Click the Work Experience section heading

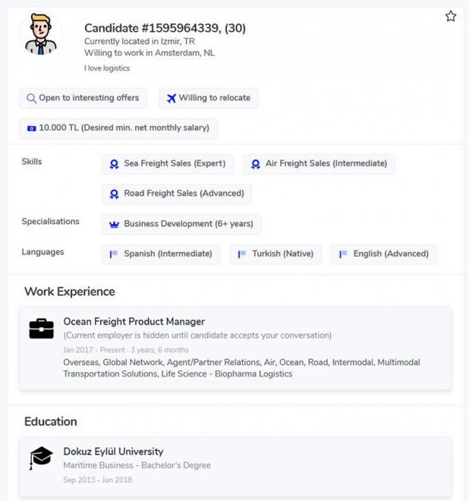[x=70, y=291]
